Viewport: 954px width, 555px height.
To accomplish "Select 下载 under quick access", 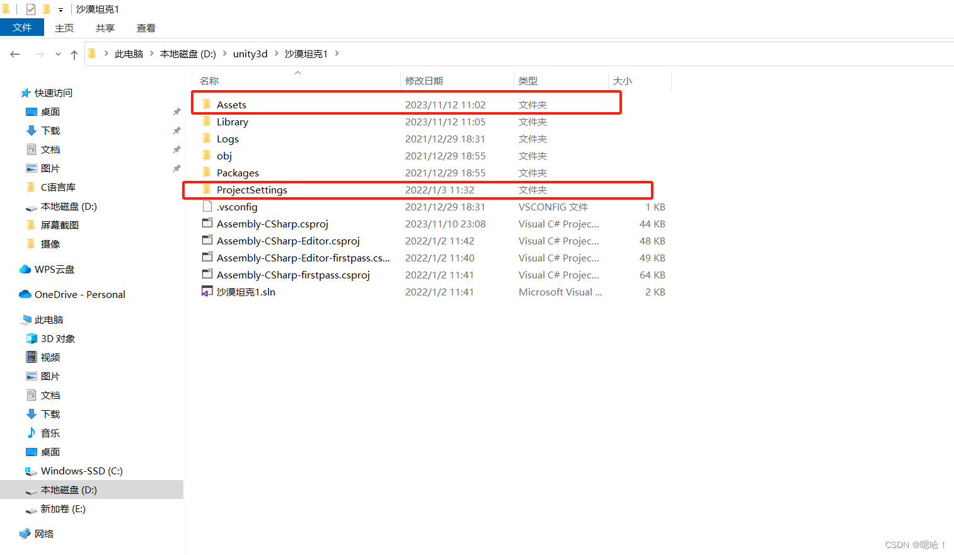I will pyautogui.click(x=50, y=130).
